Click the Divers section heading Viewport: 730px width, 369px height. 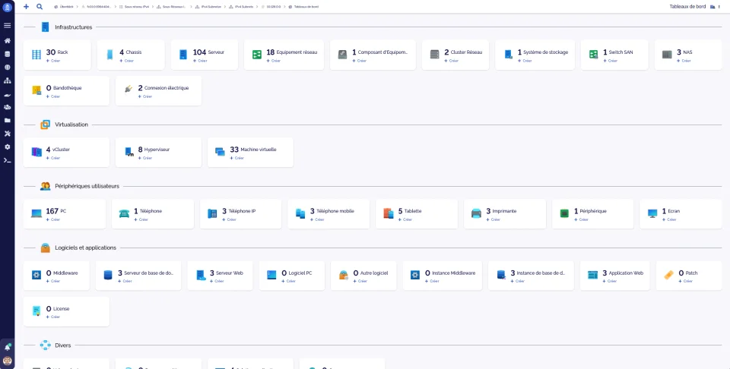click(x=63, y=345)
